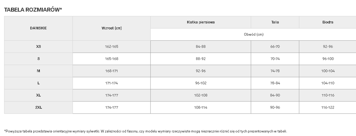Click waist value 84-90 in XL row
This screenshot has width=356, height=136.
[x=275, y=95]
